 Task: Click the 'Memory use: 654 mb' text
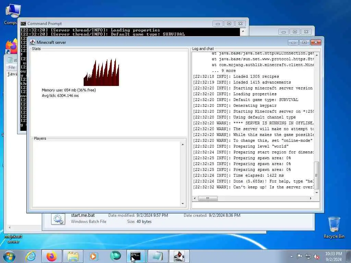(x=69, y=90)
